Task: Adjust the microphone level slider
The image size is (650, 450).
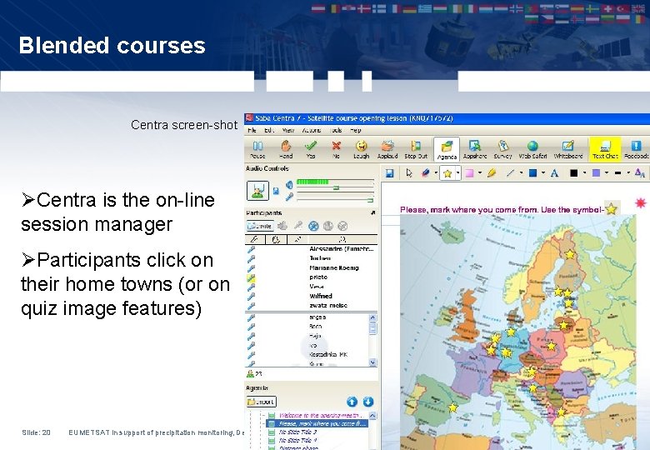Action: (370, 200)
